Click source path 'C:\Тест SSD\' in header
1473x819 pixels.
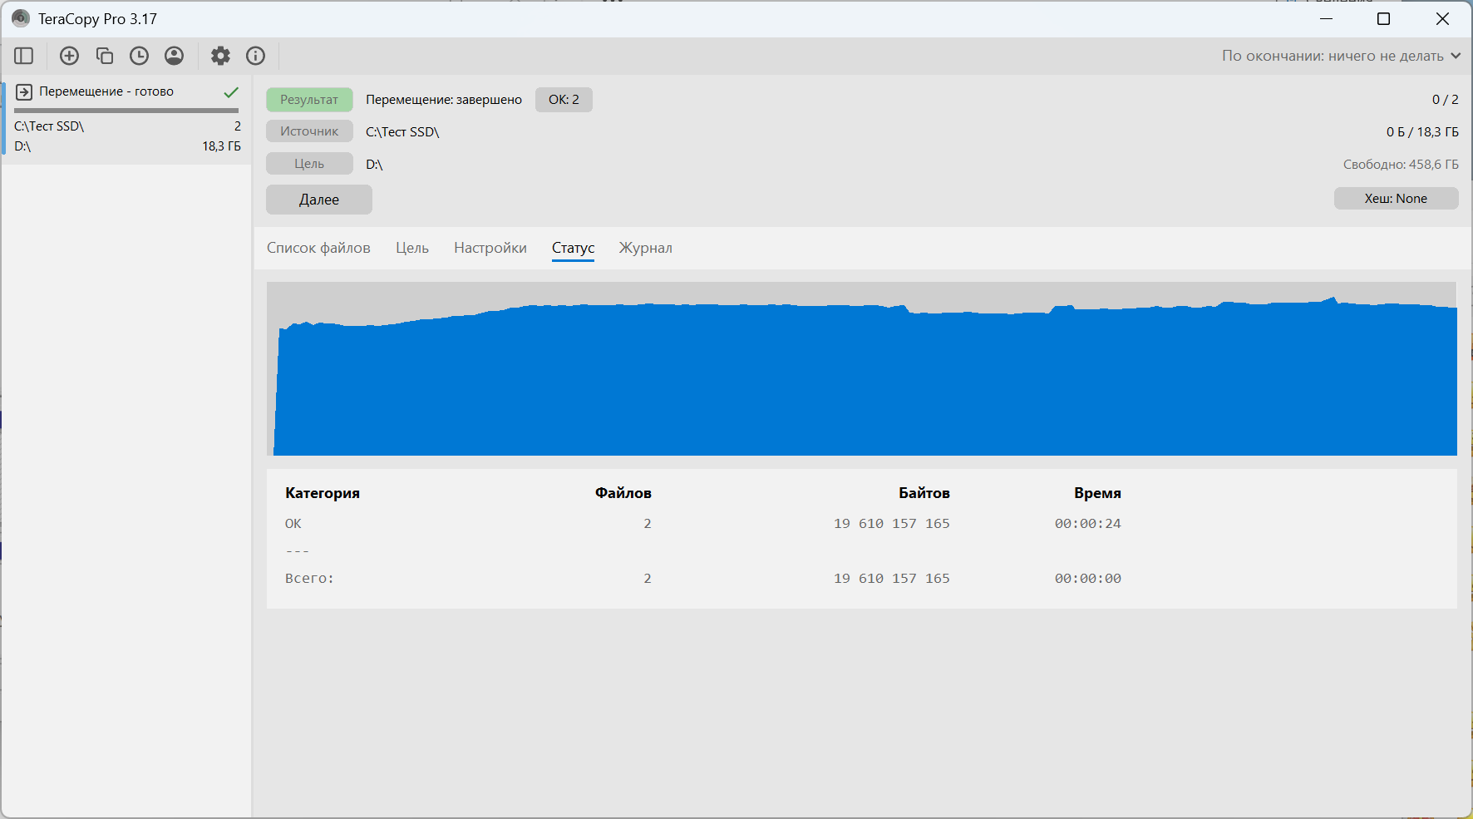[x=402, y=132]
